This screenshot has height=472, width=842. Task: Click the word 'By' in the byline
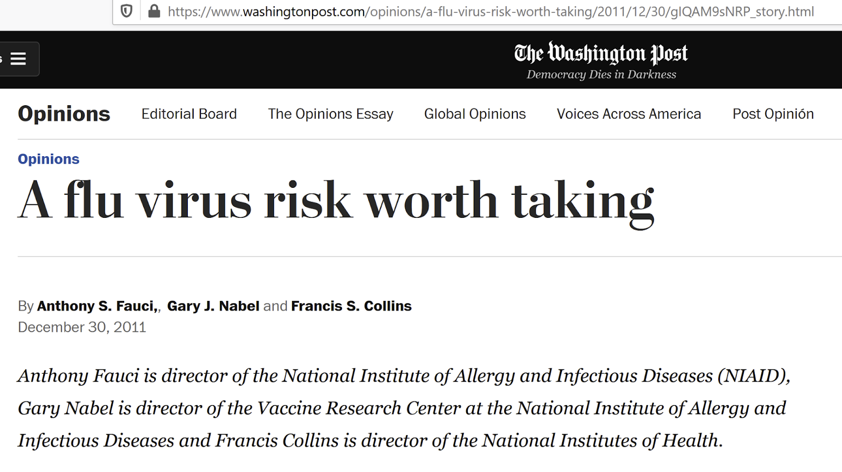pyautogui.click(x=25, y=306)
